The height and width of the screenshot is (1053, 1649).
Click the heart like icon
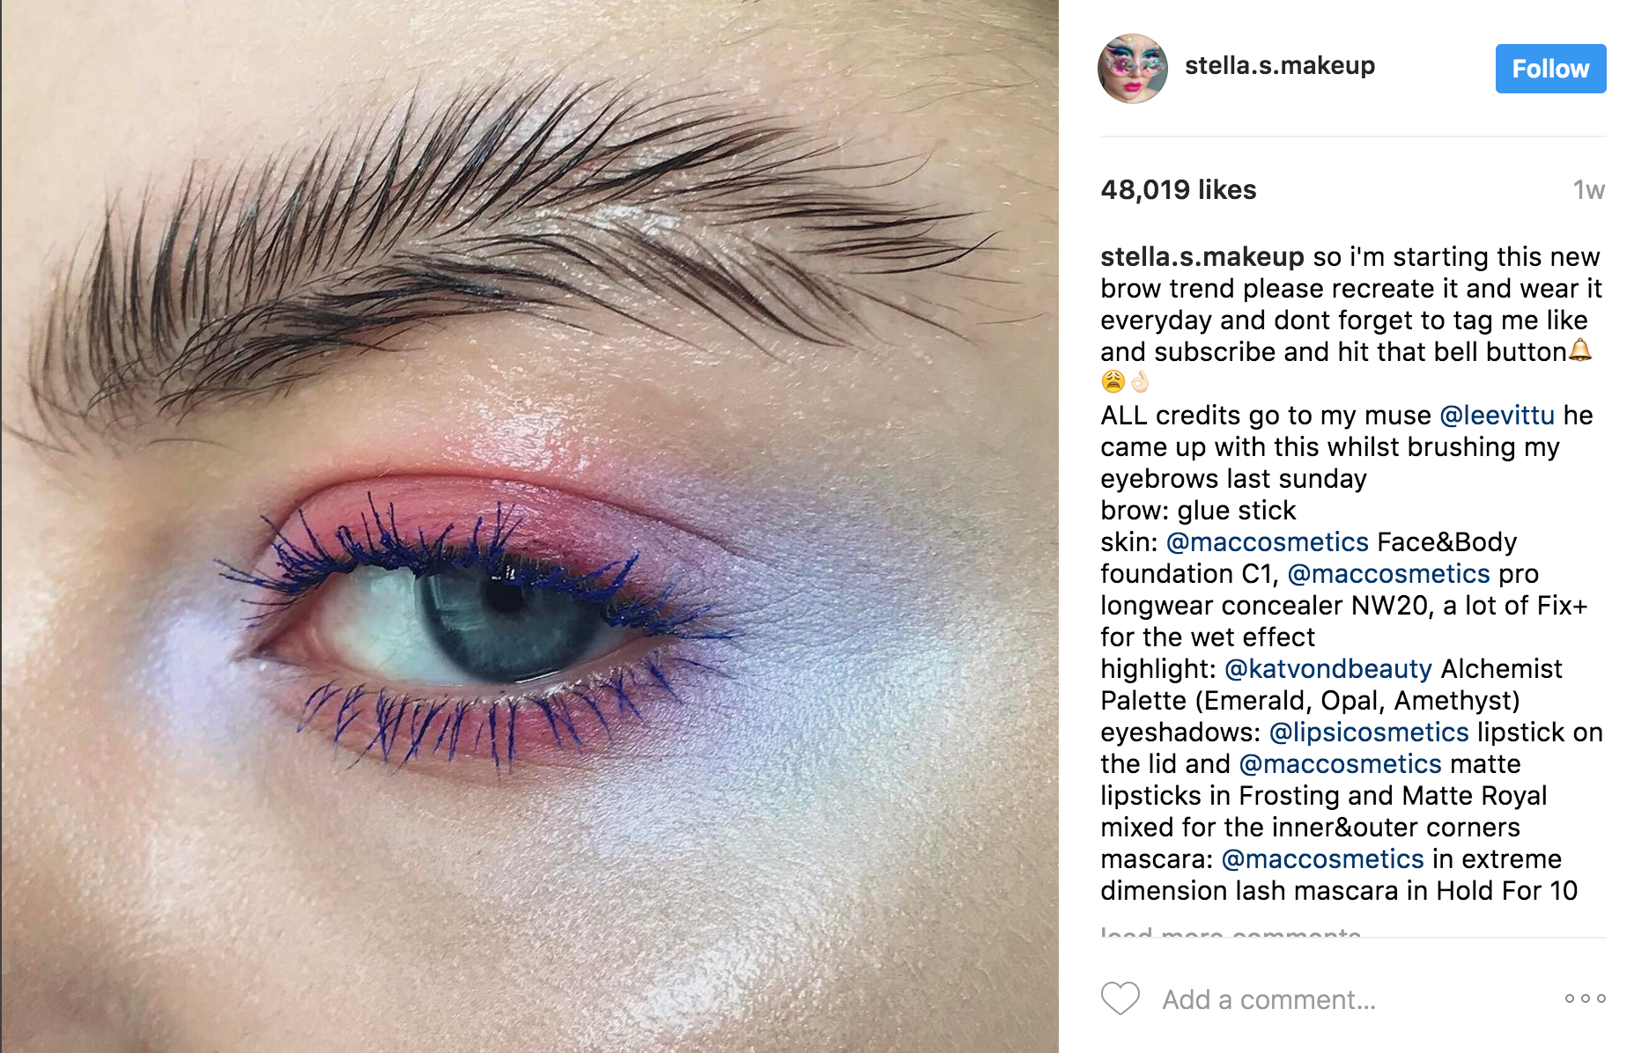1120,998
